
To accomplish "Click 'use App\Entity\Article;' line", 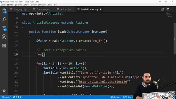I will pos(42,13).
